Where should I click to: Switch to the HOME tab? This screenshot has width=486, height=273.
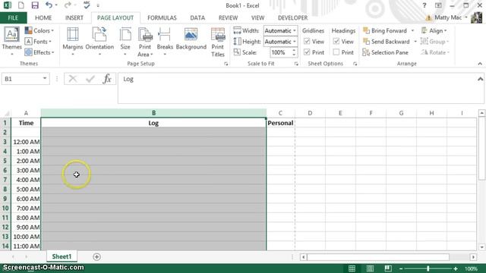coord(43,18)
